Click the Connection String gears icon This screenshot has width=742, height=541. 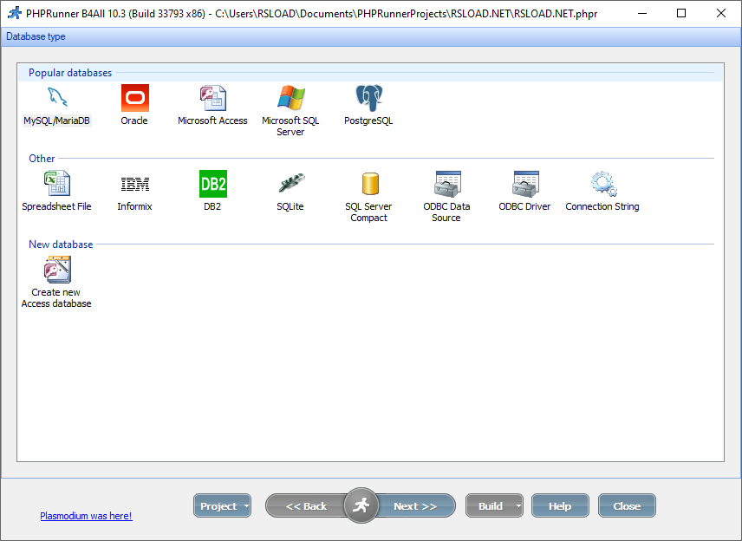point(603,184)
